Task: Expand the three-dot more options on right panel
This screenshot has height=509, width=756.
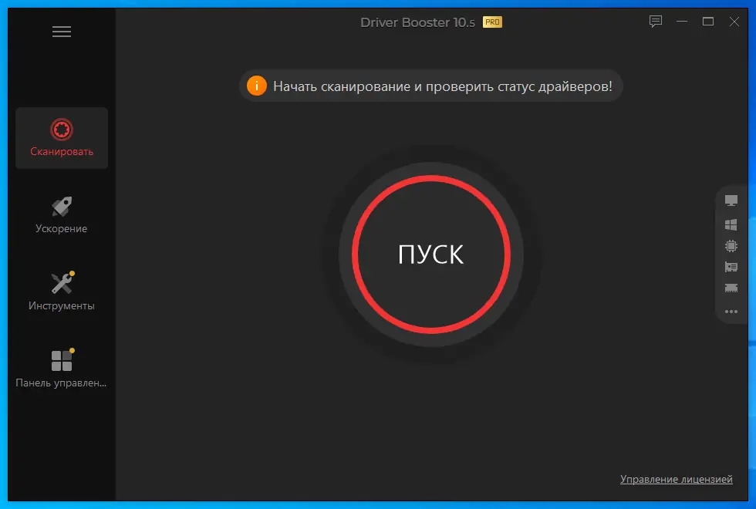Action: pos(731,312)
